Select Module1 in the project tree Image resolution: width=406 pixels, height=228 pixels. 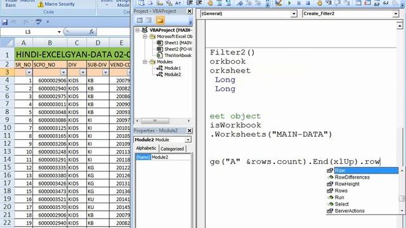(x=173, y=68)
